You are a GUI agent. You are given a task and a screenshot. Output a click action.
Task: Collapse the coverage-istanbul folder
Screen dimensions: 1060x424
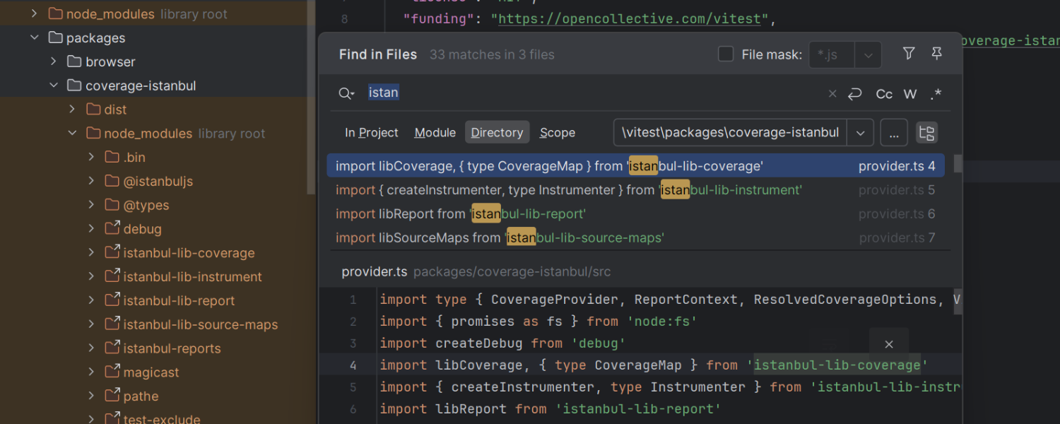[54, 86]
